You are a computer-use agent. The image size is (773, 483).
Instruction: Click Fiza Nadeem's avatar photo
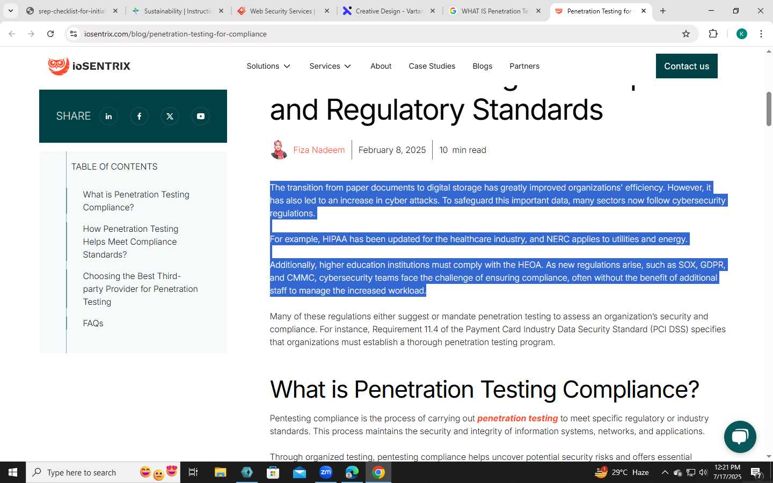[x=279, y=150]
